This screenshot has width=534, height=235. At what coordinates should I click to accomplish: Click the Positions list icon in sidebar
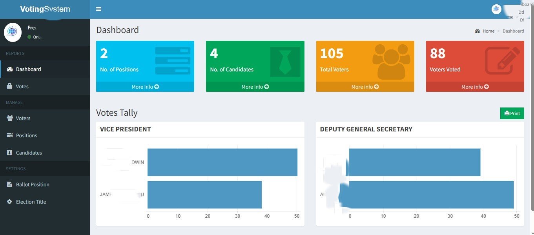pyautogui.click(x=10, y=135)
